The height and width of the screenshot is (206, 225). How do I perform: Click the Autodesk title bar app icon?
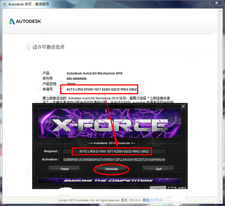click(5, 4)
